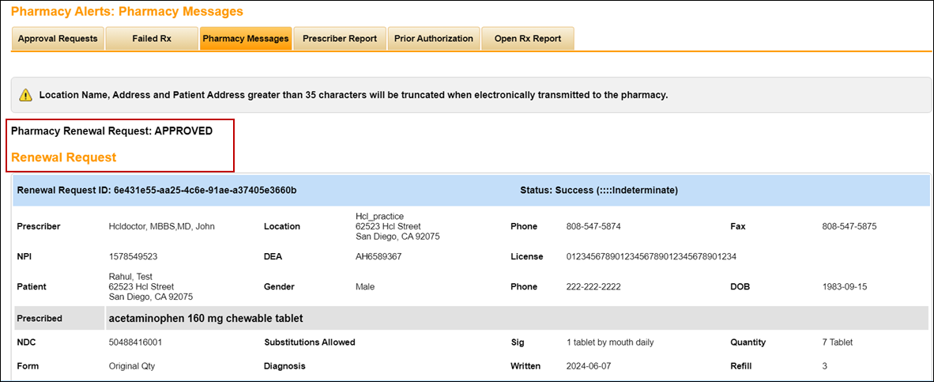
Task: Open the Approval Requests tab
Action: pos(58,38)
